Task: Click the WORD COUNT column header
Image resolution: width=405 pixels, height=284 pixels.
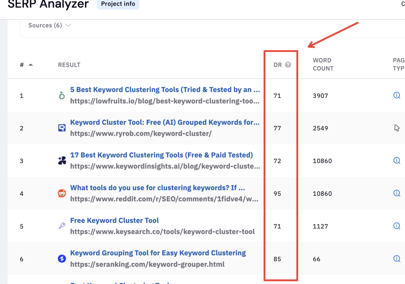Action: point(323,64)
